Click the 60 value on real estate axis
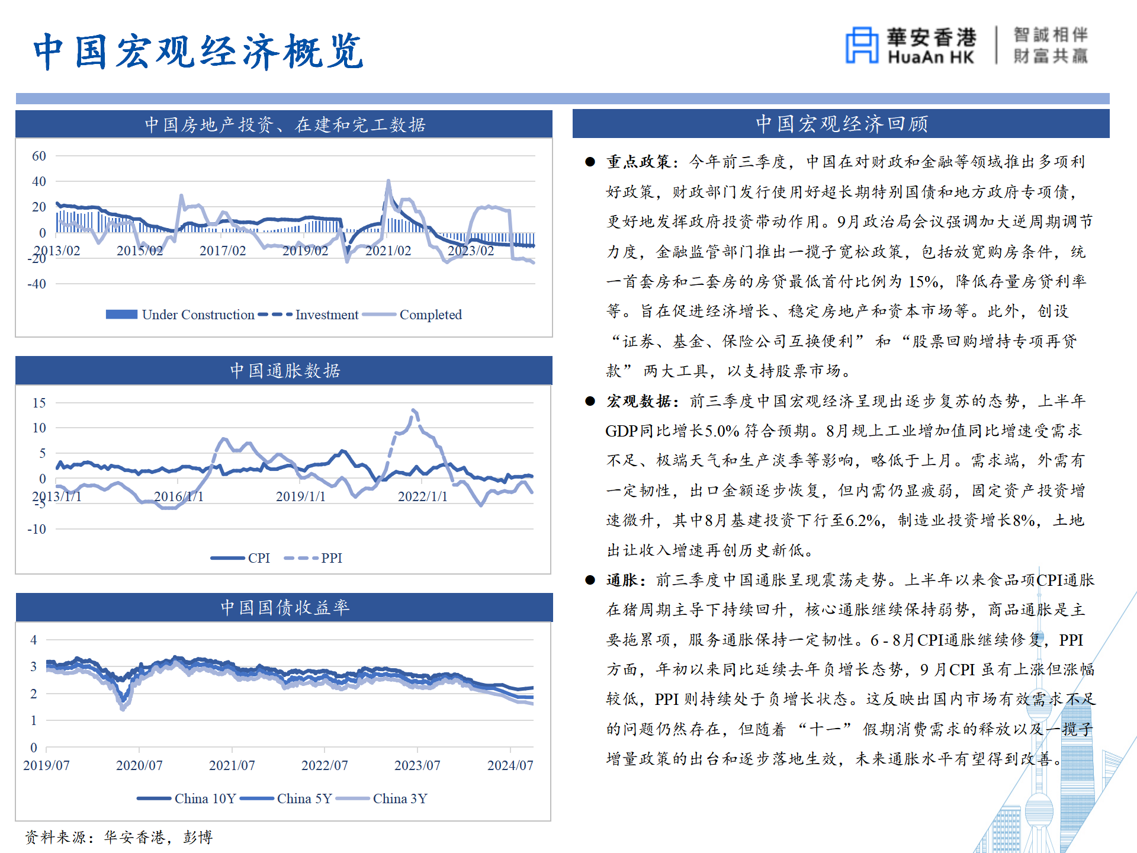This screenshot has width=1137, height=853. point(39,156)
